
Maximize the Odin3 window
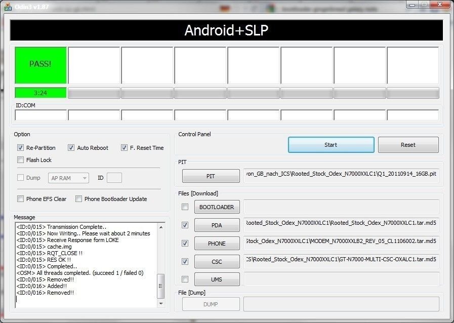coord(424,5)
